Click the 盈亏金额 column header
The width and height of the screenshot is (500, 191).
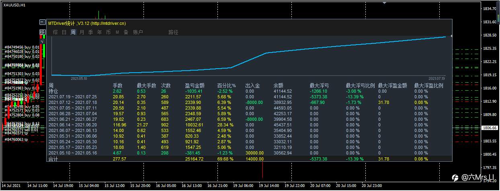(195, 85)
